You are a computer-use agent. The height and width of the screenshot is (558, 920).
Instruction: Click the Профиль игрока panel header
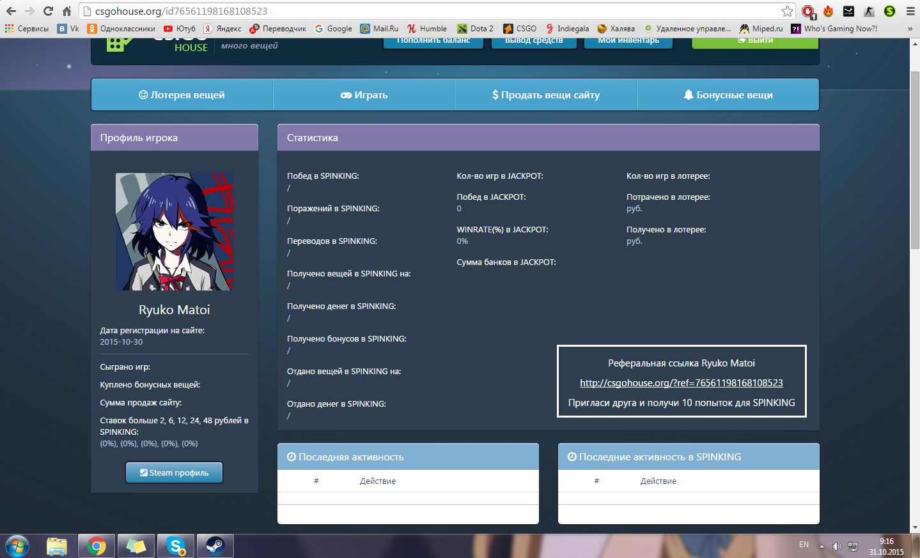coord(175,137)
